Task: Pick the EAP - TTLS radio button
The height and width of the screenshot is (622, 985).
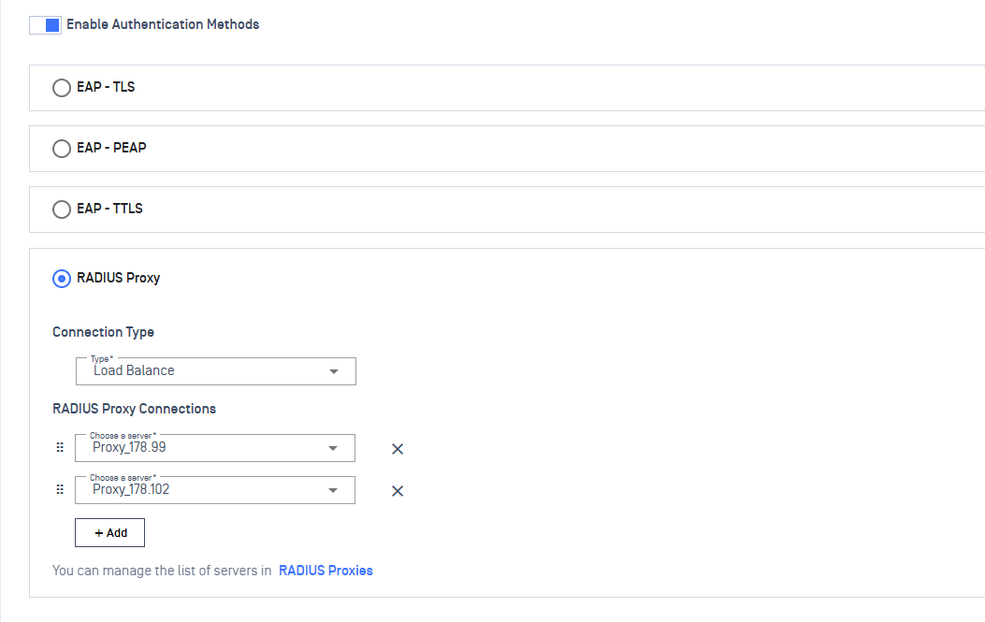Action: pyautogui.click(x=62, y=210)
